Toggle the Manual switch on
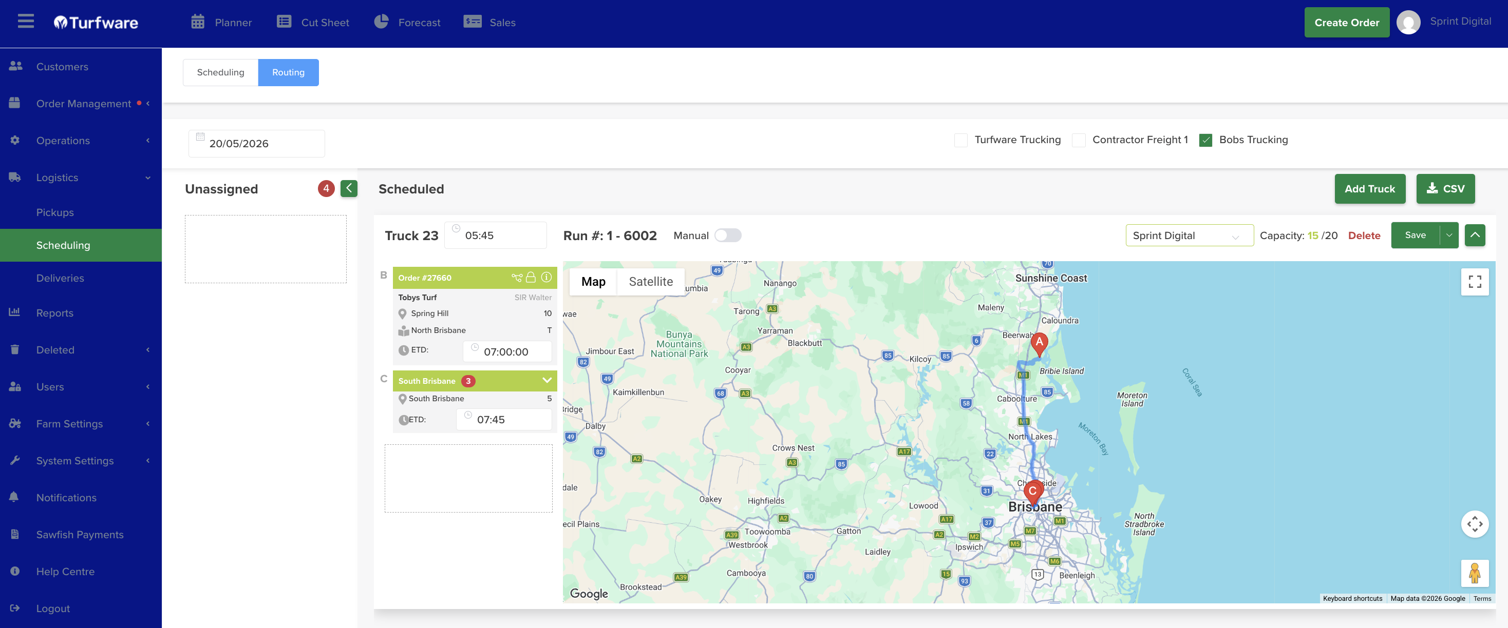The image size is (1508, 628). point(728,235)
